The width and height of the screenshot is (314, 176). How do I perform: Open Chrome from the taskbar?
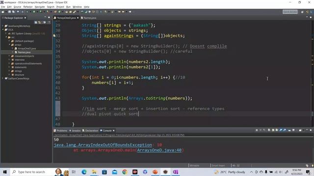click(125, 172)
